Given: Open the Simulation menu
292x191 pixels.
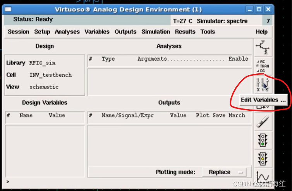Looking at the screenshot, I should pyautogui.click(x=156, y=32).
